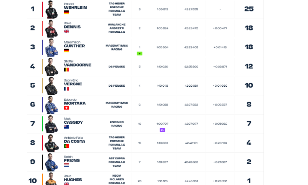This screenshot has width=308, height=185.
Task: Open Envision Racing team name
Action: [116, 124]
